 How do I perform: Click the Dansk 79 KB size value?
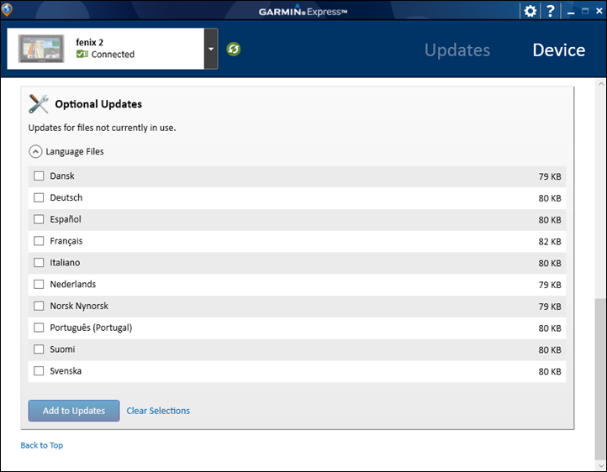[550, 176]
